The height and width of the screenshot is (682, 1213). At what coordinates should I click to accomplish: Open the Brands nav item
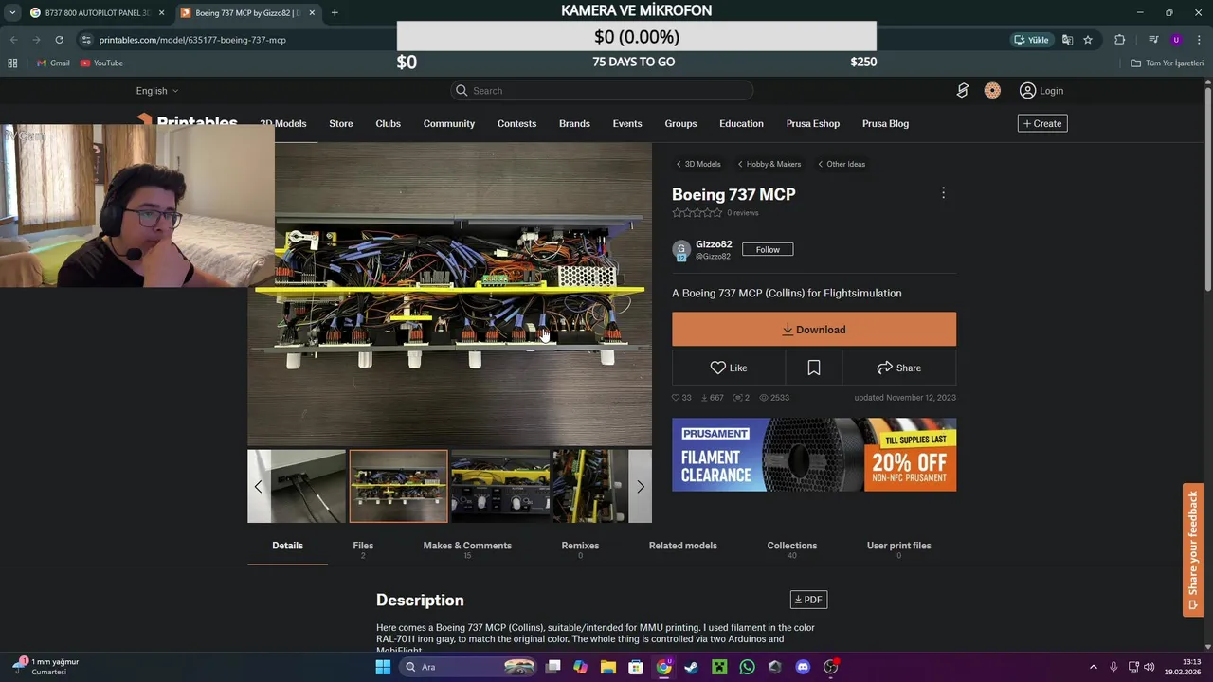pos(574,124)
